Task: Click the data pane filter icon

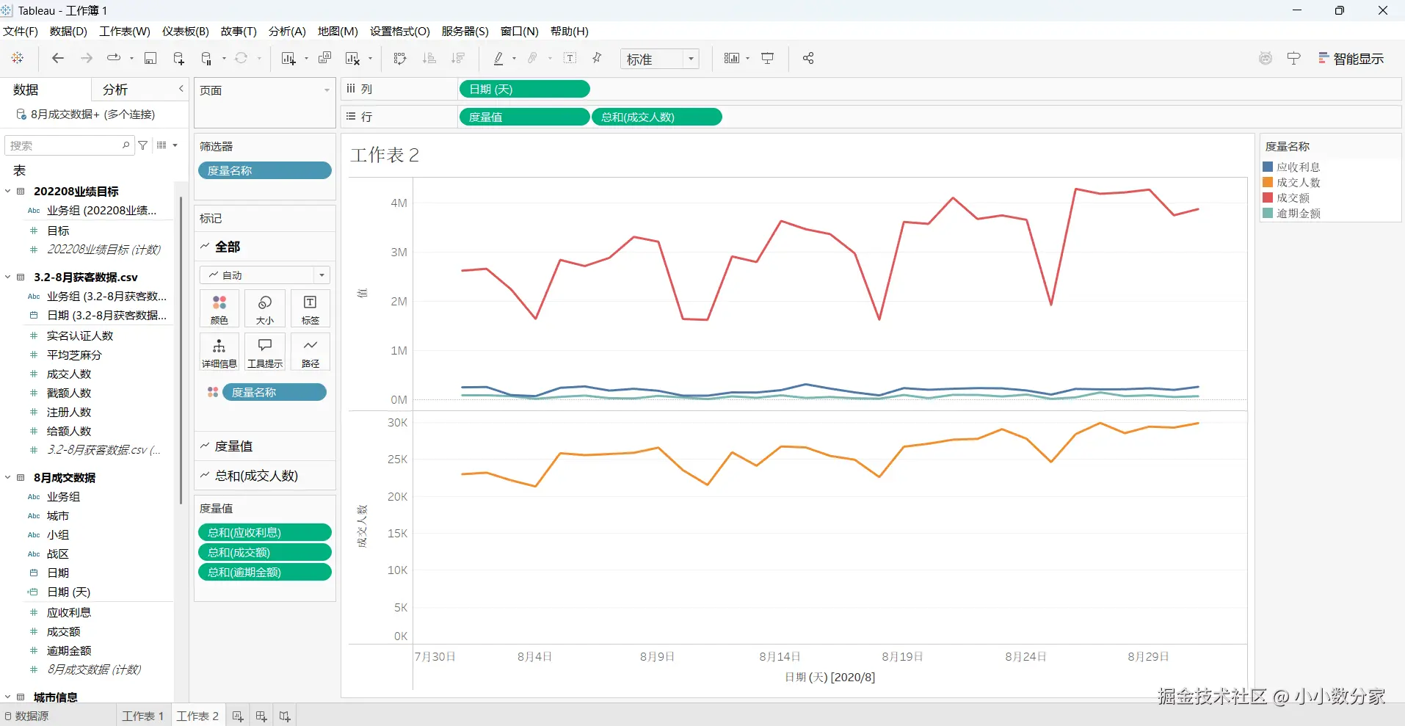Action: tap(143, 145)
